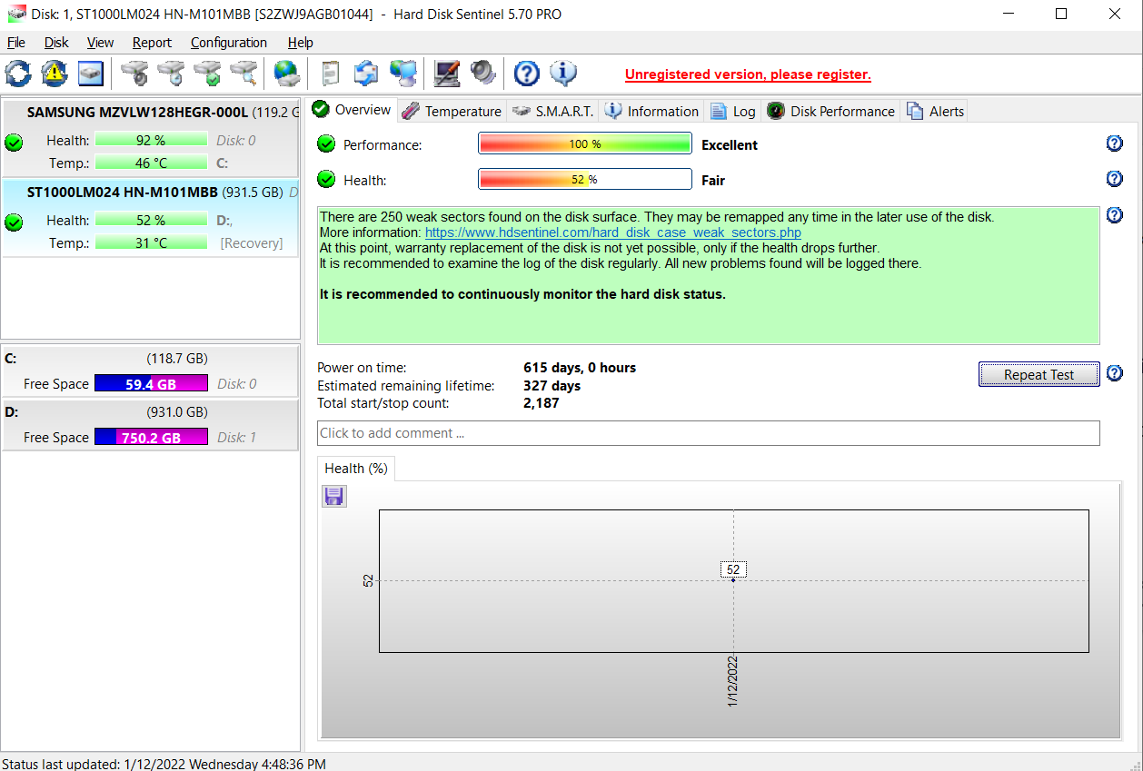Select the Health (%) chart tab

click(356, 469)
